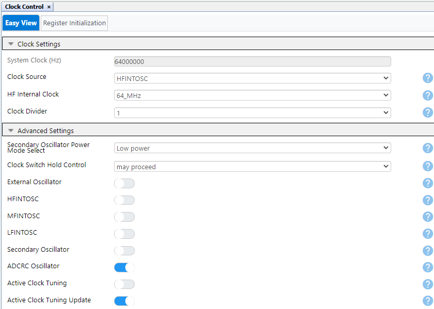434x309 pixels.
Task: Open help for Clock Source setting
Action: (x=427, y=78)
